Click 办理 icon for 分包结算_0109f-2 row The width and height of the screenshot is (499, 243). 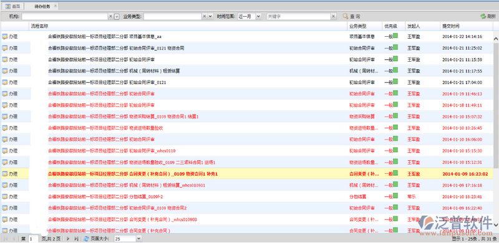click(x=5, y=196)
